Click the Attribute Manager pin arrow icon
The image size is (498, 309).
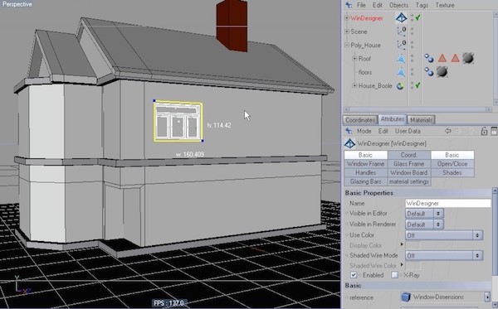(x=349, y=131)
